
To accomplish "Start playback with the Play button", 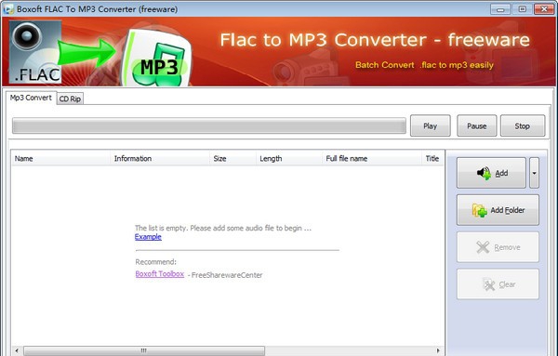I will point(431,125).
